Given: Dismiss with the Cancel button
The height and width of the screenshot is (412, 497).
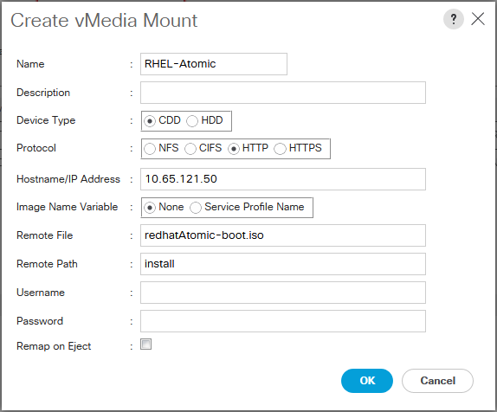Looking at the screenshot, I should point(437,381).
